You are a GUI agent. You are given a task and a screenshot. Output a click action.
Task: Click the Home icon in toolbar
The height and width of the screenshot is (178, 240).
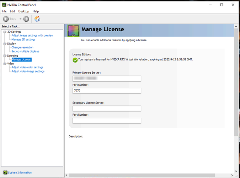(x=37, y=19)
